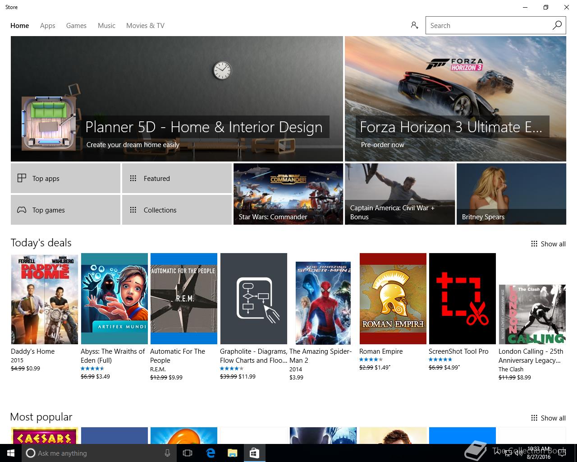Viewport: 577px width, 462px height.
Task: Open the Featured button
Action: coord(177,178)
